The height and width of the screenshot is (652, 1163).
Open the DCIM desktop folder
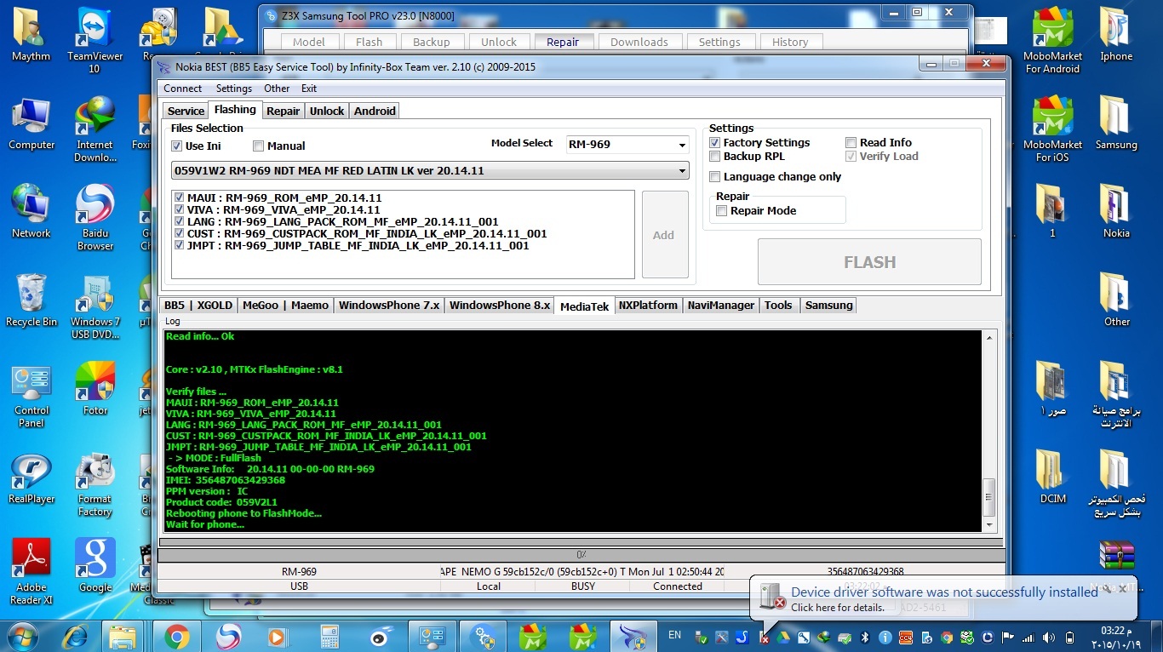(x=1053, y=478)
